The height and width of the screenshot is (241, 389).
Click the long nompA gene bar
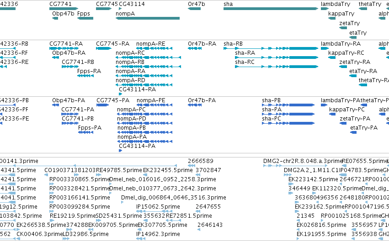(x=148, y=18)
